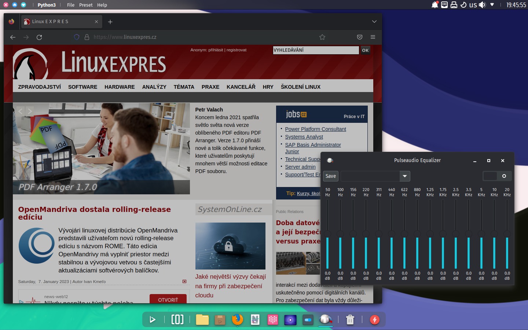This screenshot has height=330, width=528.
Task: Click the 440 Hz equalizer slider
Action: click(x=392, y=234)
